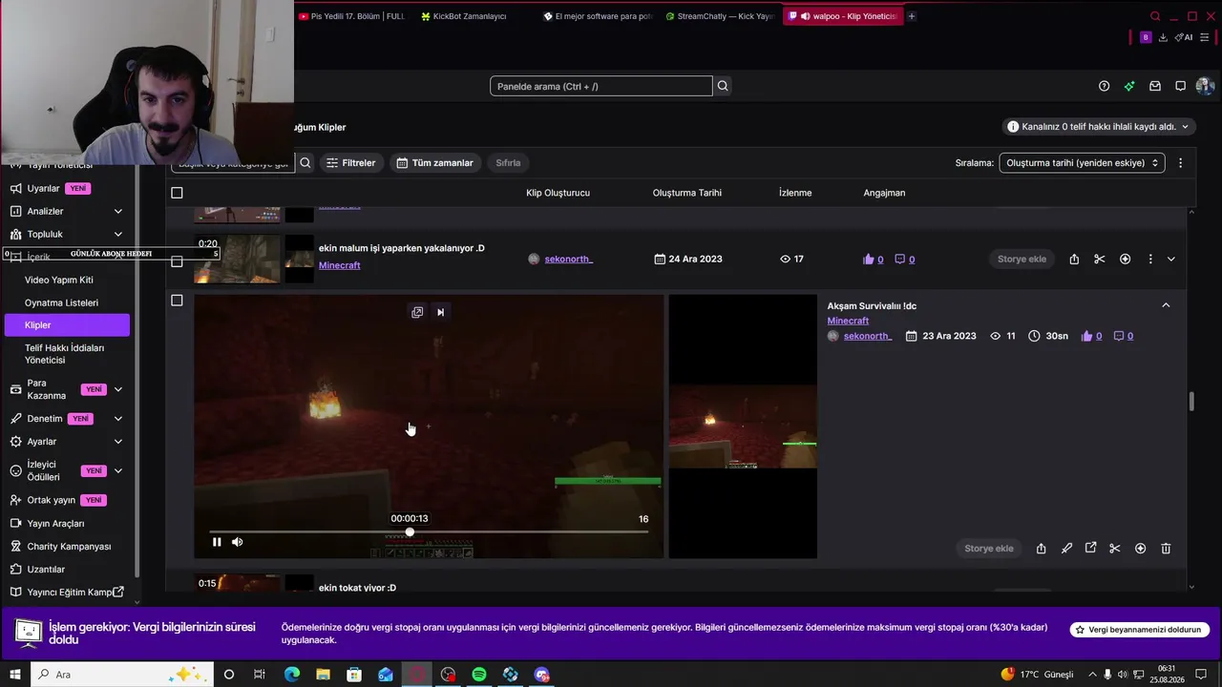Image resolution: width=1222 pixels, height=687 pixels.
Task: Click sparkle circle icon of expanded clip
Action: click(x=1140, y=549)
